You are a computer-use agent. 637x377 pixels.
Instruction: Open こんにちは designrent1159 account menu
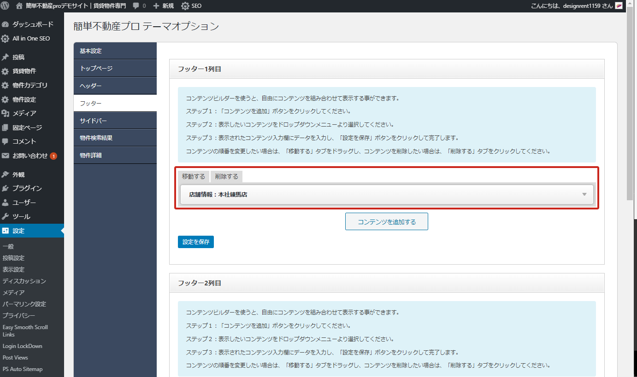coord(572,6)
